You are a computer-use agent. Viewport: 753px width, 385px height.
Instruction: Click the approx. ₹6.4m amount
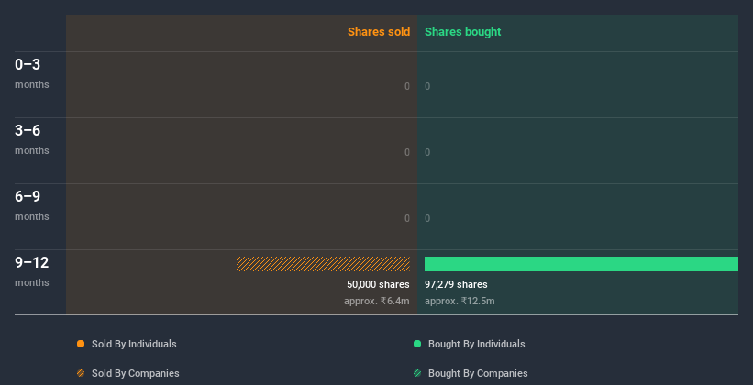376,301
